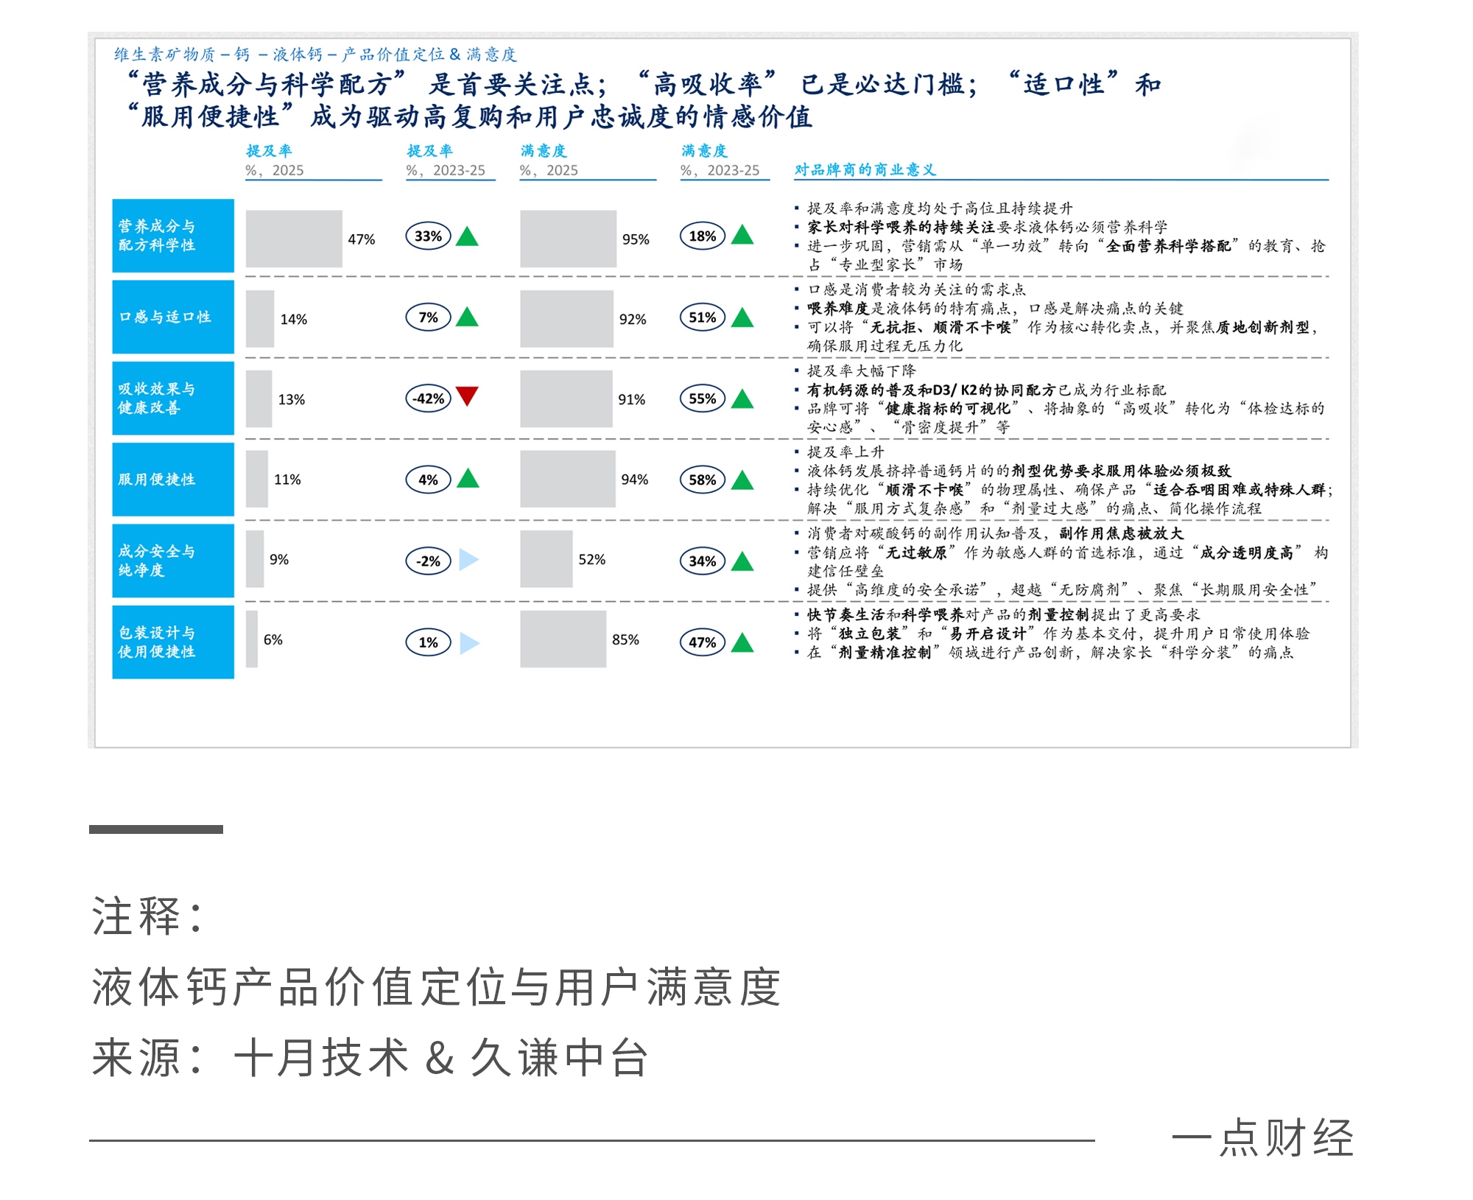Click the green up triangle beside 33%
This screenshot has width=1473, height=1200.
467,237
